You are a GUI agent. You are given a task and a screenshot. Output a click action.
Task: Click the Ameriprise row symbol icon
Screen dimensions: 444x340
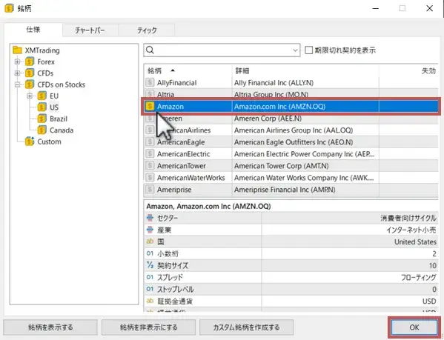click(x=150, y=189)
